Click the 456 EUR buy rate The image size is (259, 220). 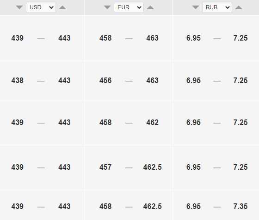[x=105, y=81]
